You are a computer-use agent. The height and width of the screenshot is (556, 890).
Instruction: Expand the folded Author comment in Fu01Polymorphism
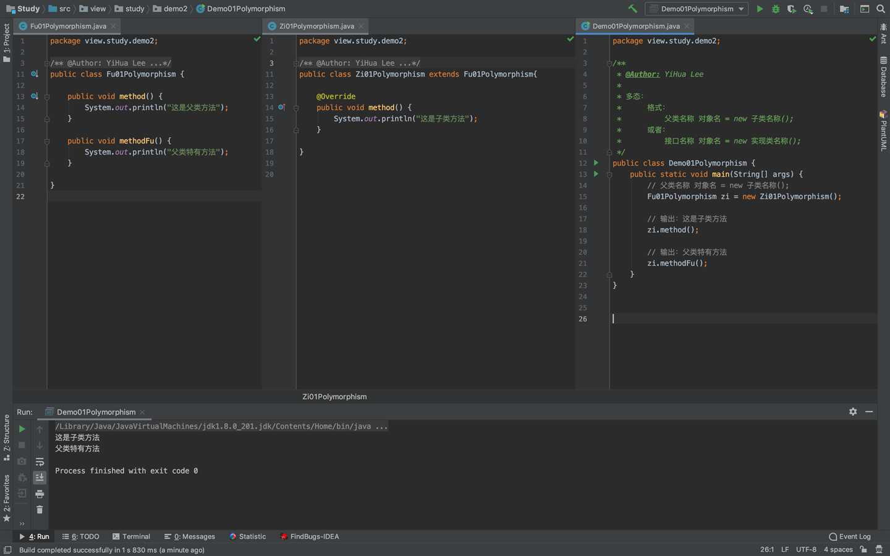click(47, 63)
